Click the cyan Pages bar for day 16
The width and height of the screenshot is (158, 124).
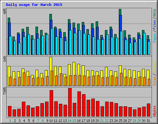(x=80, y=42)
